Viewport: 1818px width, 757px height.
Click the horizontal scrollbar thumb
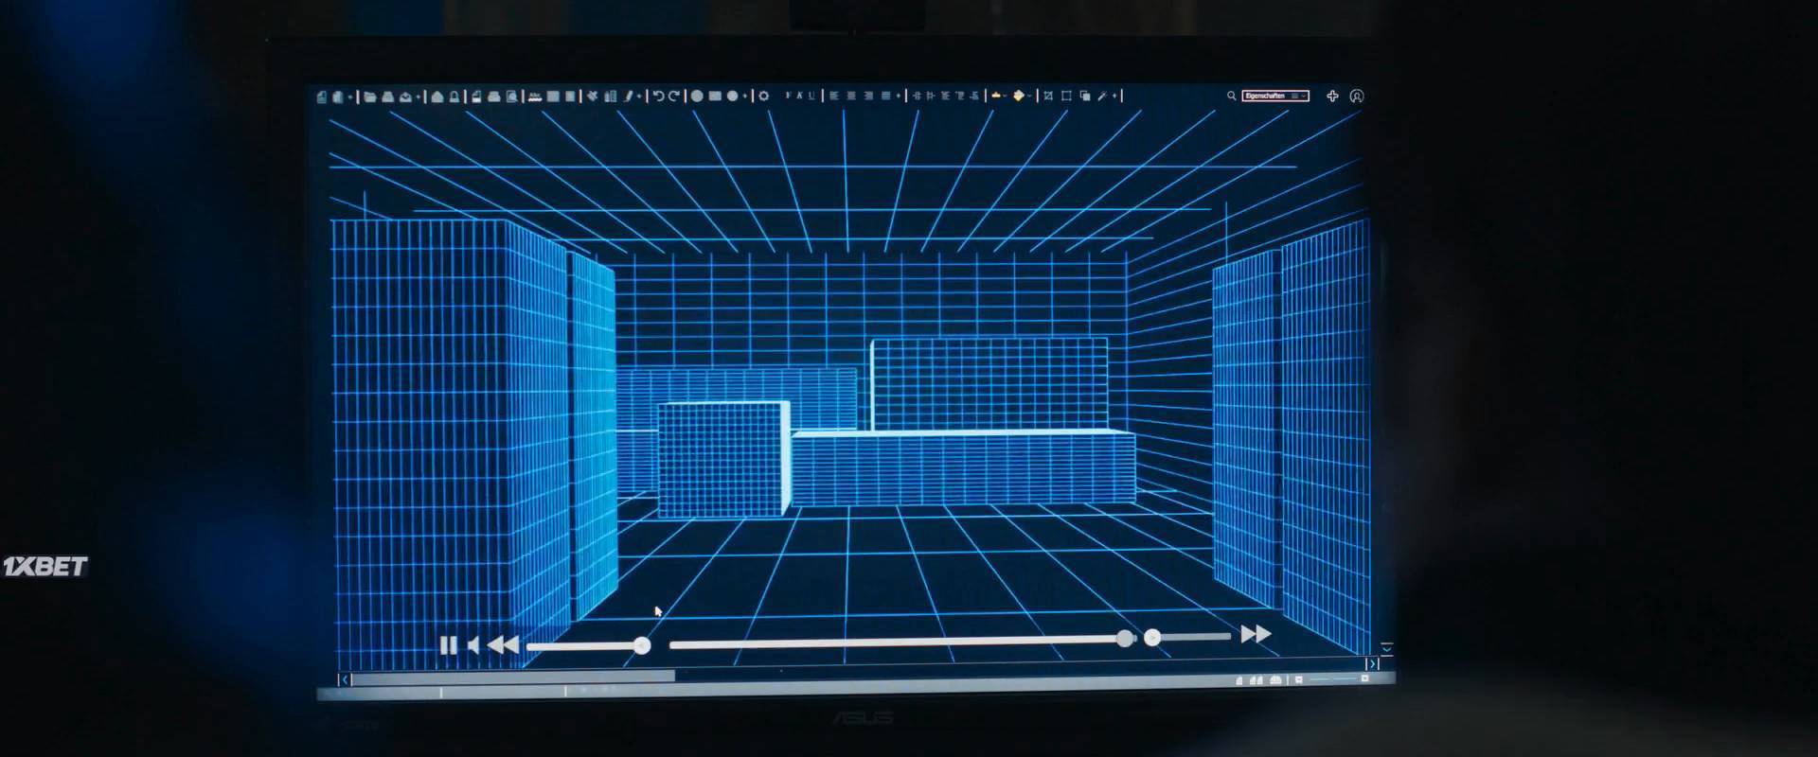coord(513,676)
